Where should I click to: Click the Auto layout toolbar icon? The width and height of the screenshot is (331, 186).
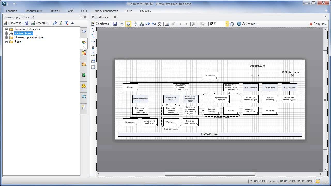pyautogui.click(x=122, y=24)
